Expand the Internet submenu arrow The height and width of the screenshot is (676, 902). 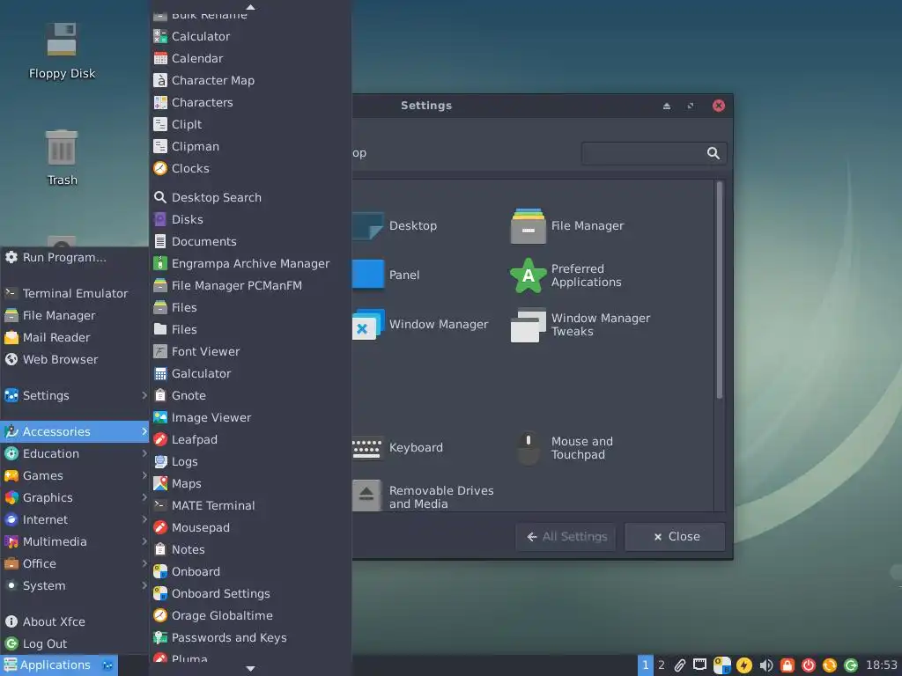click(144, 519)
